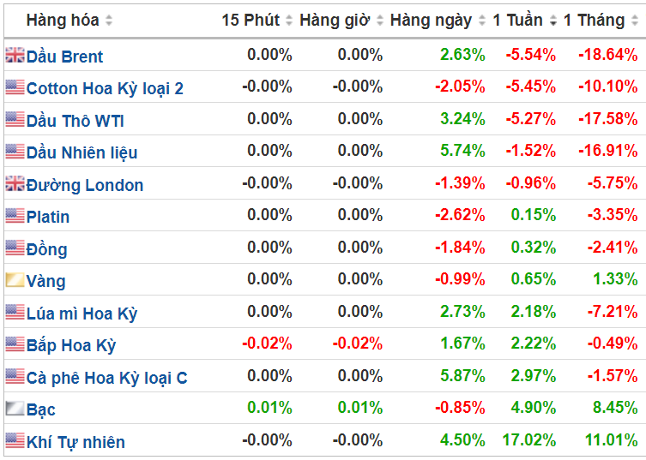Click the gold bar icon beside Vàng

pos(15,280)
